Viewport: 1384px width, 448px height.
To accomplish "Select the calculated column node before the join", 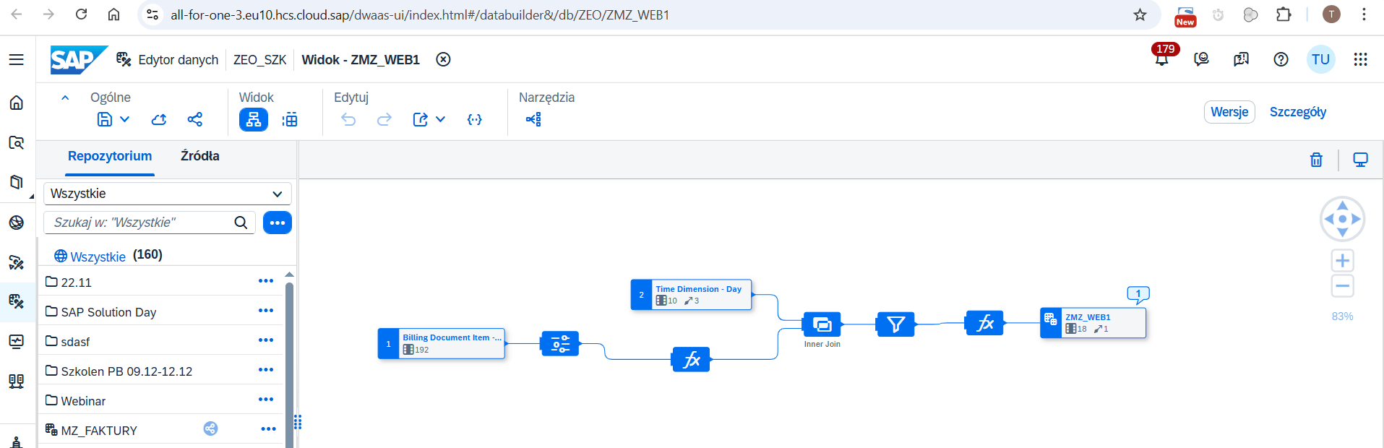I will click(x=691, y=359).
